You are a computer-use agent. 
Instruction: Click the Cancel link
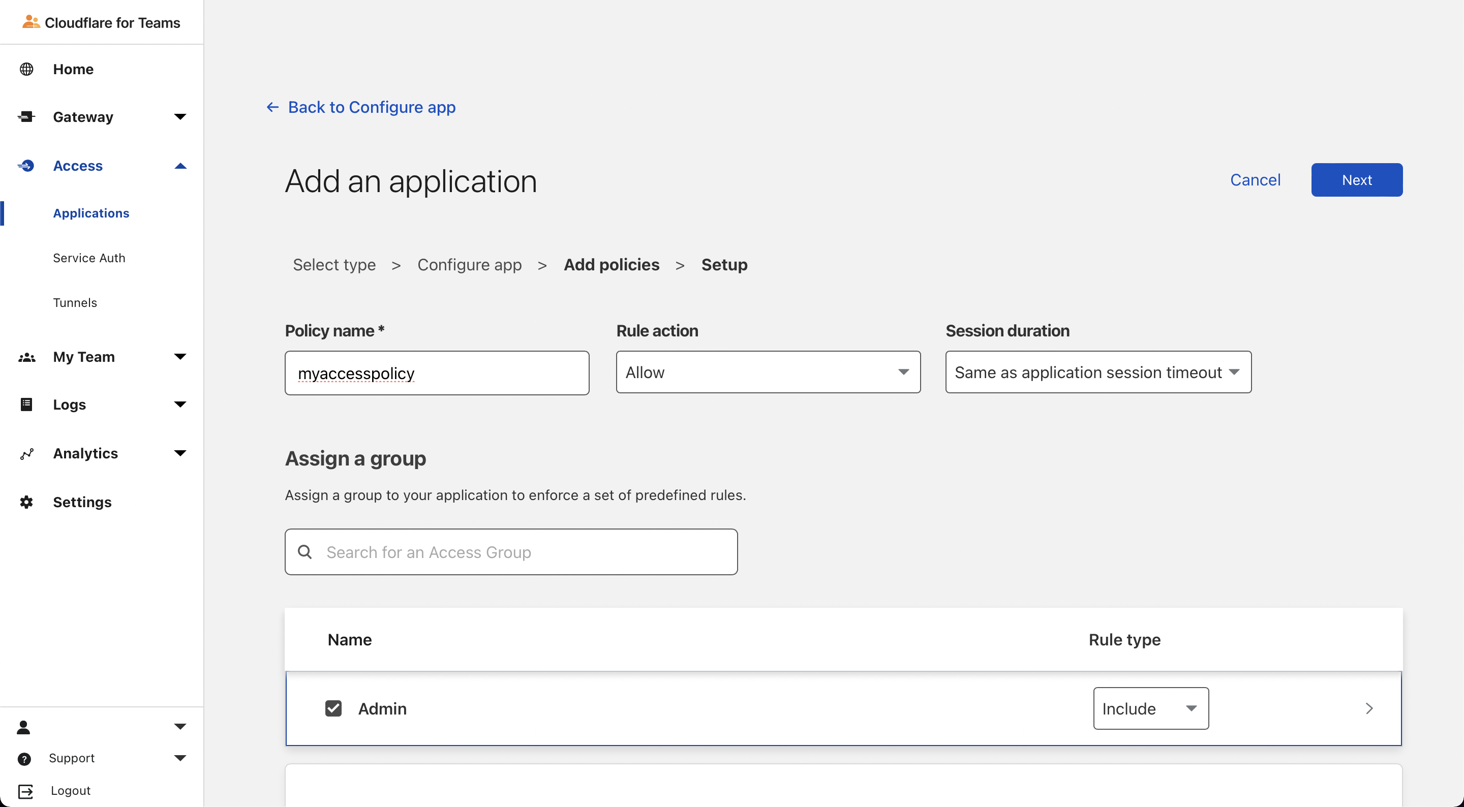pyautogui.click(x=1255, y=180)
